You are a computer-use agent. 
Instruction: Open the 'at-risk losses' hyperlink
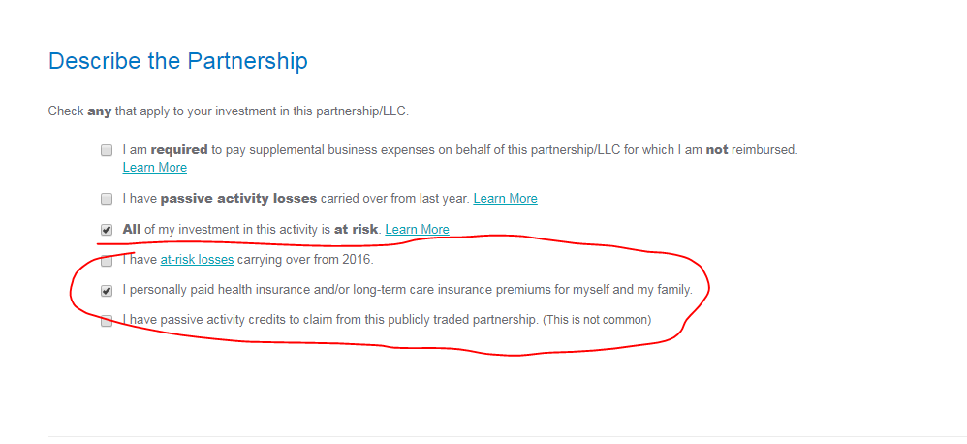pyautogui.click(x=197, y=260)
